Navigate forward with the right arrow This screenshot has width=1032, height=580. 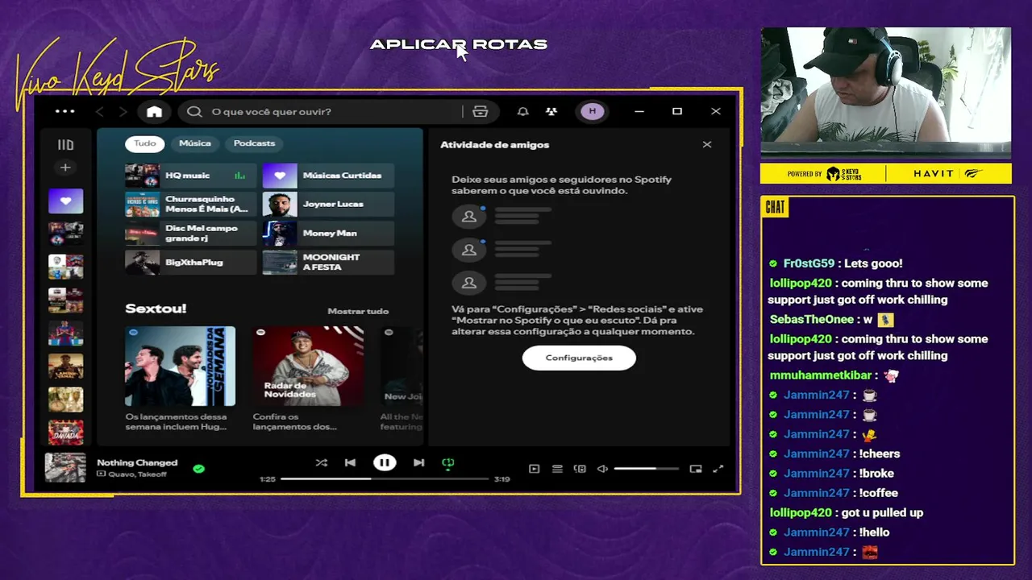click(x=123, y=111)
